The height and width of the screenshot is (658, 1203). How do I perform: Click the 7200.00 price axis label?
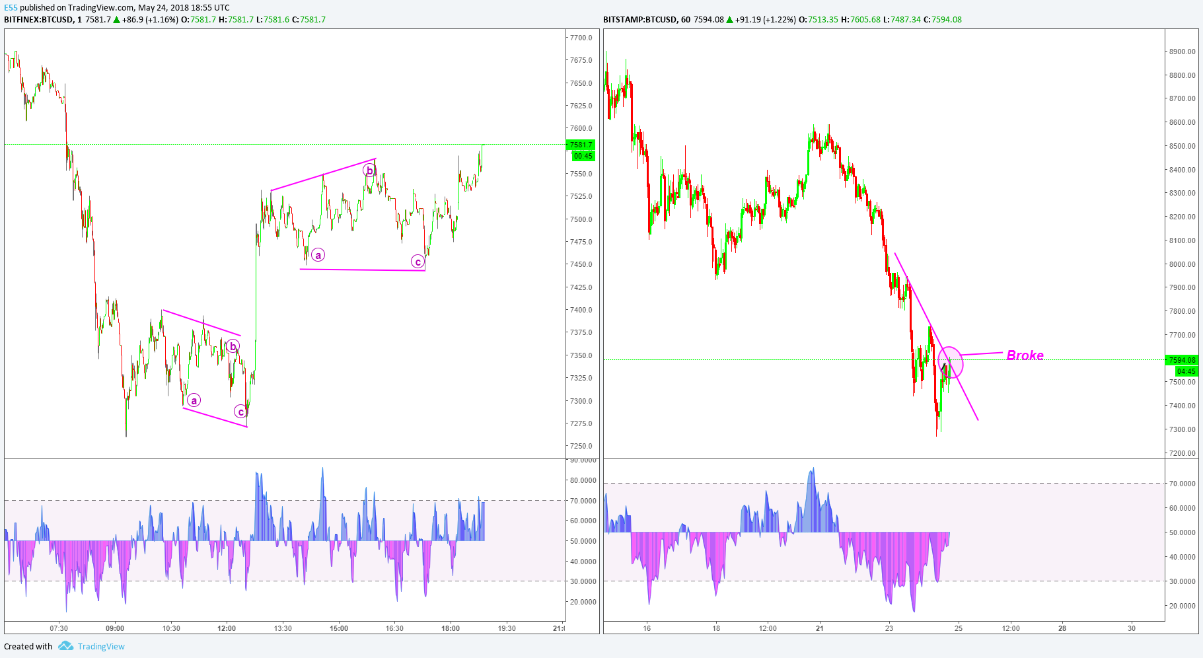pyautogui.click(x=1183, y=453)
